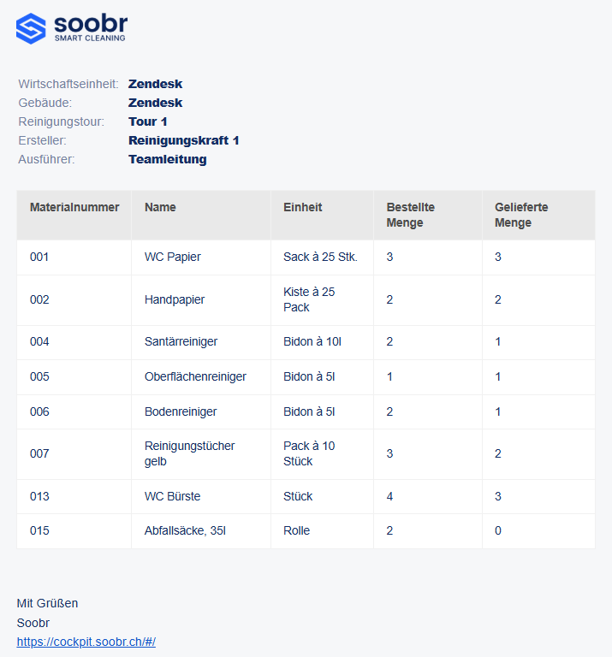The height and width of the screenshot is (657, 612).
Task: Select the Handpapier entry in the table
Action: pyautogui.click(x=175, y=299)
